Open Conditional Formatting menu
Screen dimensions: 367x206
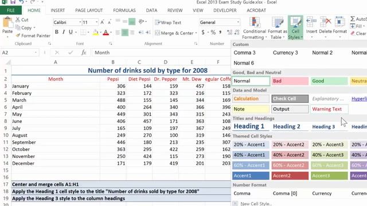[x=255, y=28]
